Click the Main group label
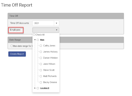Viewport: 132px width, 96px height. [x=42, y=40]
